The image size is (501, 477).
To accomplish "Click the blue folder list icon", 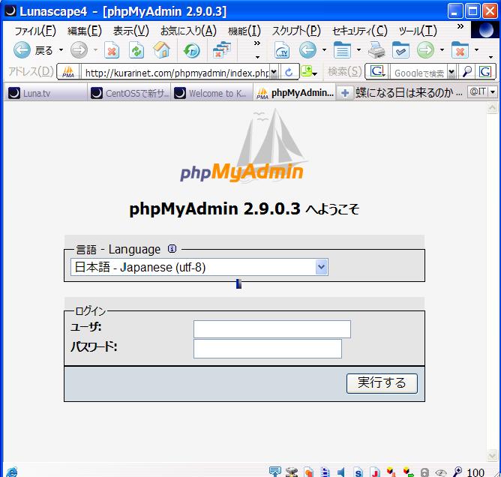I will (342, 50).
